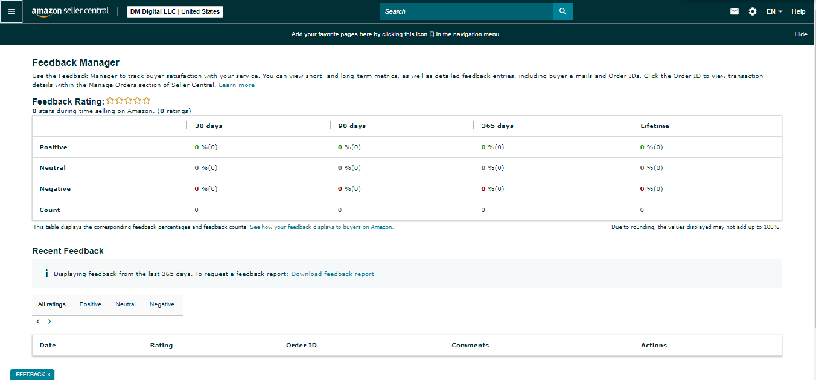The width and height of the screenshot is (816, 380).
Task: Open the DM Digital LLC account switcher
Action: coord(175,11)
